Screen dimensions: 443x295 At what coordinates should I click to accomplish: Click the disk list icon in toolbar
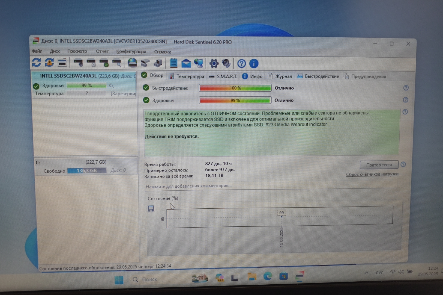[x=62, y=63]
